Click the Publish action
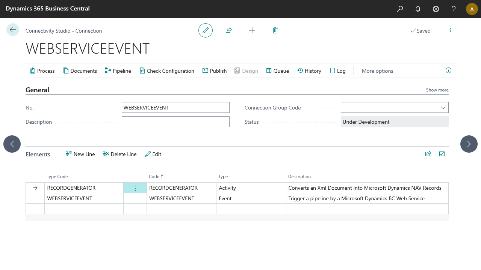The width and height of the screenshot is (481, 270). tap(215, 71)
